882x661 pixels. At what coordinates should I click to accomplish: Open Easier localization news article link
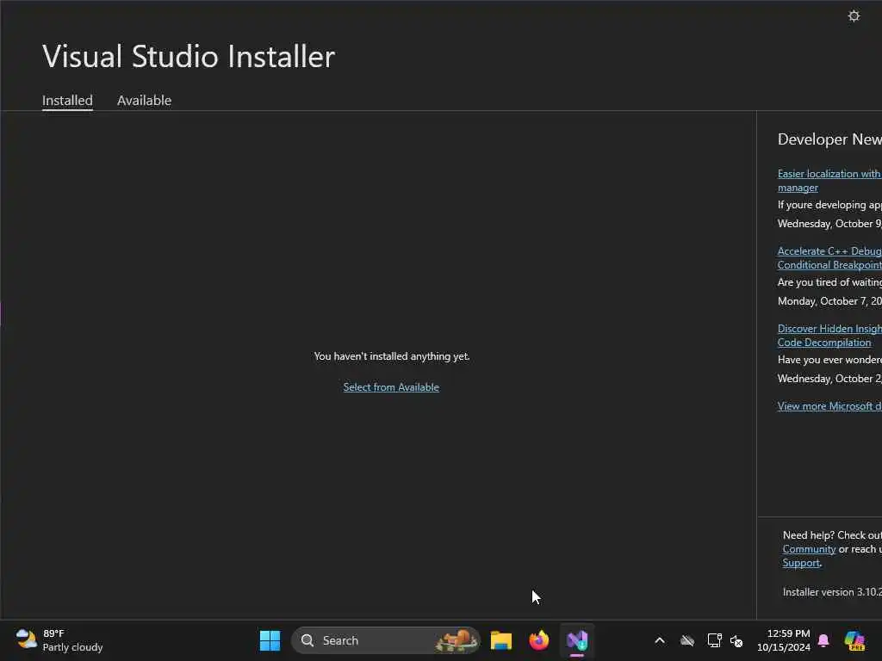coord(829,181)
